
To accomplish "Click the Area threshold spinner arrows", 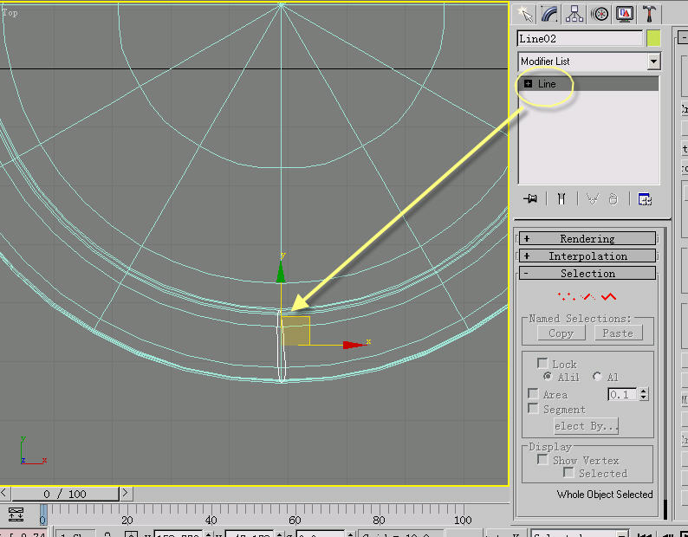I will (x=644, y=394).
